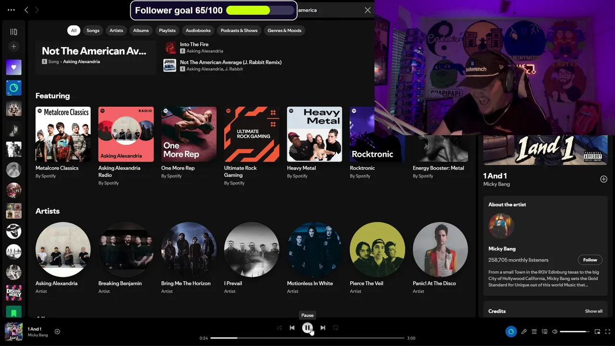Viewport: 615px width, 346px height.
Task: Open One More Rep playlist cover
Action: tap(189, 134)
